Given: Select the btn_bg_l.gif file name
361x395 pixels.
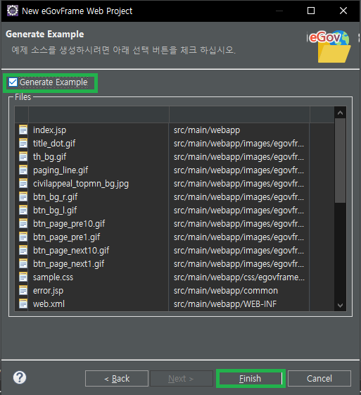Looking at the screenshot, I should tap(55, 211).
